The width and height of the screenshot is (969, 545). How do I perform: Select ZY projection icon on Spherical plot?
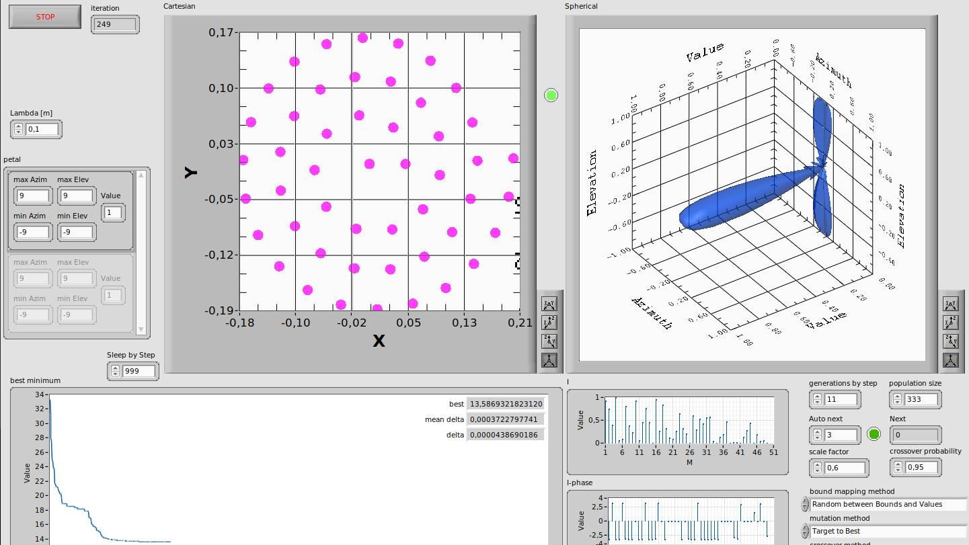point(951,341)
